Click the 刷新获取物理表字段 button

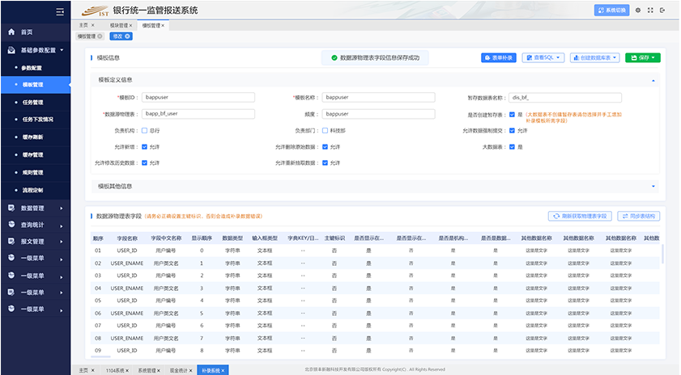[x=580, y=217]
